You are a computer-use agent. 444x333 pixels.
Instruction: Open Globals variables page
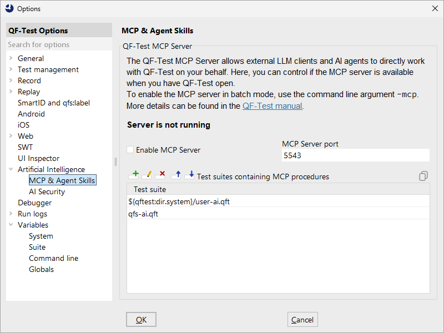pos(41,269)
